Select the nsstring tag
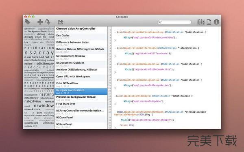 pyautogui.click(x=46, y=94)
